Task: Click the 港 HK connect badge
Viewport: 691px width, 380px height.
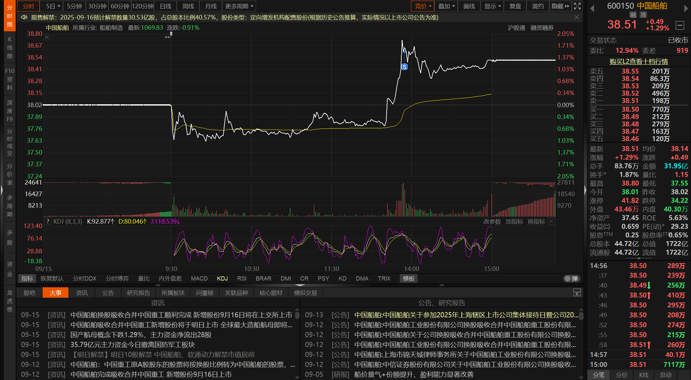Action: tap(643, 15)
